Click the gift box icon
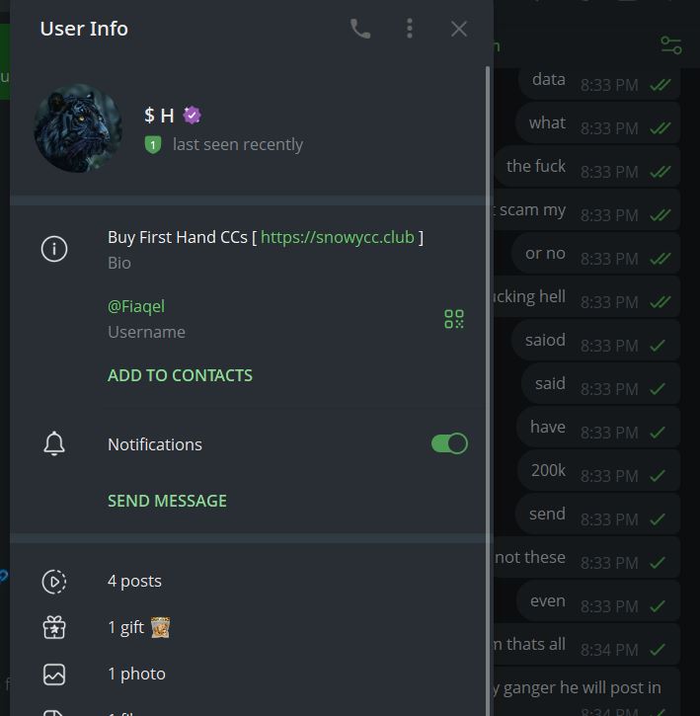 54,627
